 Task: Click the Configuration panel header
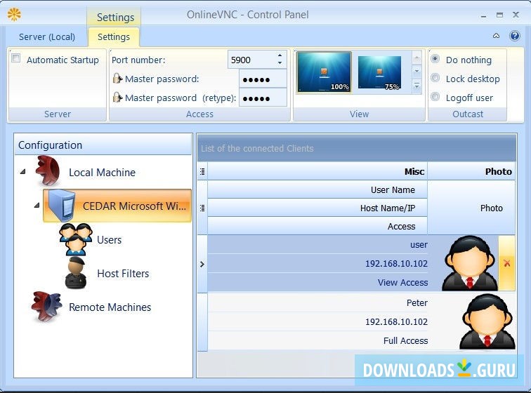pos(103,145)
